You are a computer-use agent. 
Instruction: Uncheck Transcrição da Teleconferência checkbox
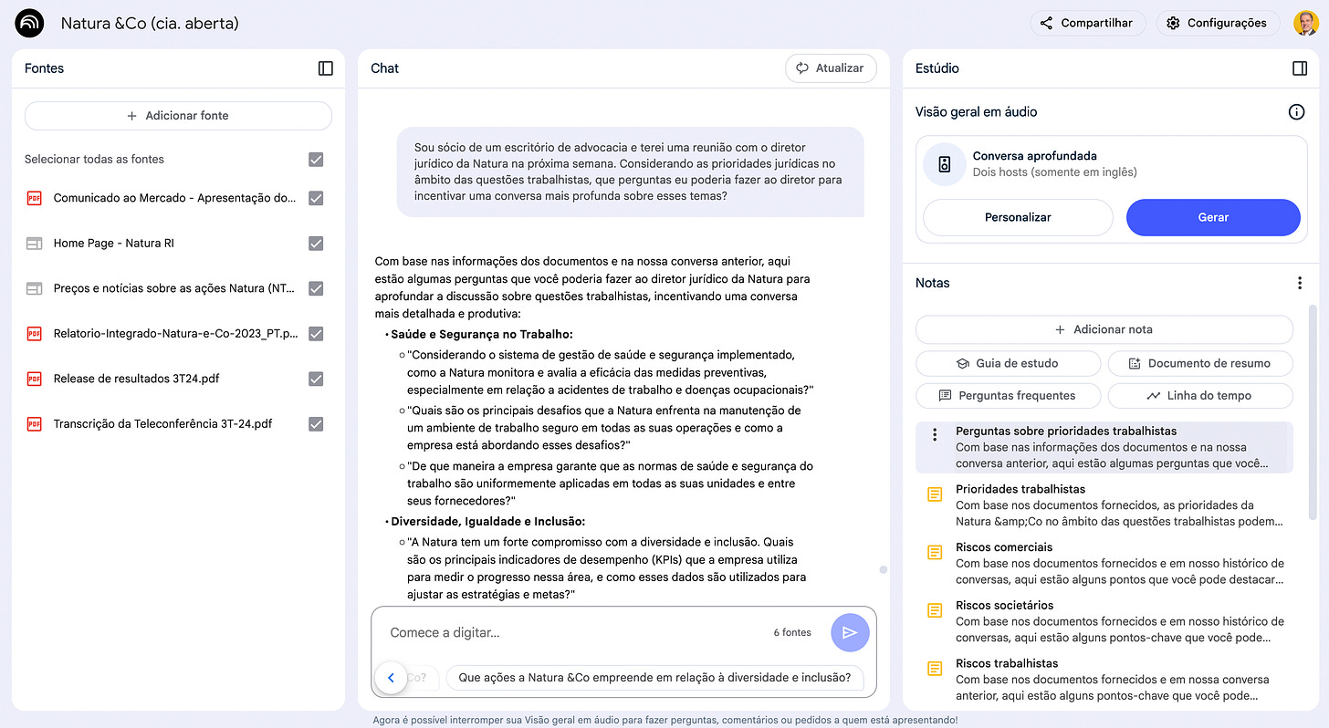pyautogui.click(x=316, y=424)
